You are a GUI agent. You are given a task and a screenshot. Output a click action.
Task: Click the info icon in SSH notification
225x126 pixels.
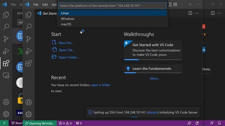[90, 112]
